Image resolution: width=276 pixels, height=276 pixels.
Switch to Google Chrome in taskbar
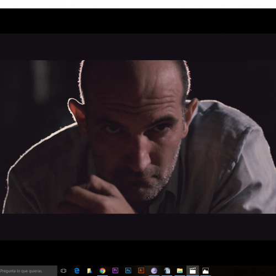click(x=103, y=270)
